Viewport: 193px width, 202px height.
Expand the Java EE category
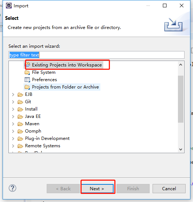click(x=13, y=116)
